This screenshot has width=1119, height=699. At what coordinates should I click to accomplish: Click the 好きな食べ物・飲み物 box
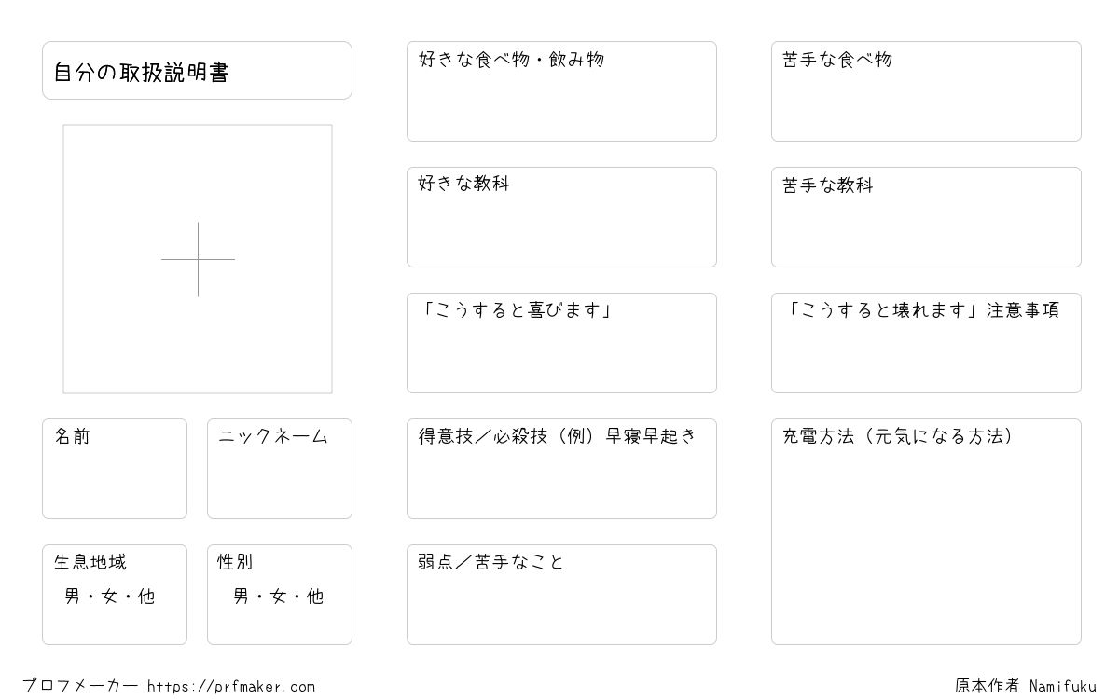pos(561,91)
